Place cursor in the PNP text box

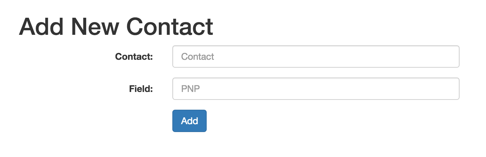click(316, 89)
